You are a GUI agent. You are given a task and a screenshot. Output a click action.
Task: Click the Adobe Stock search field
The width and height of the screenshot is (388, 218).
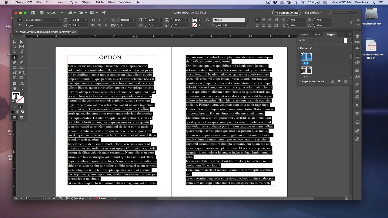click(343, 13)
